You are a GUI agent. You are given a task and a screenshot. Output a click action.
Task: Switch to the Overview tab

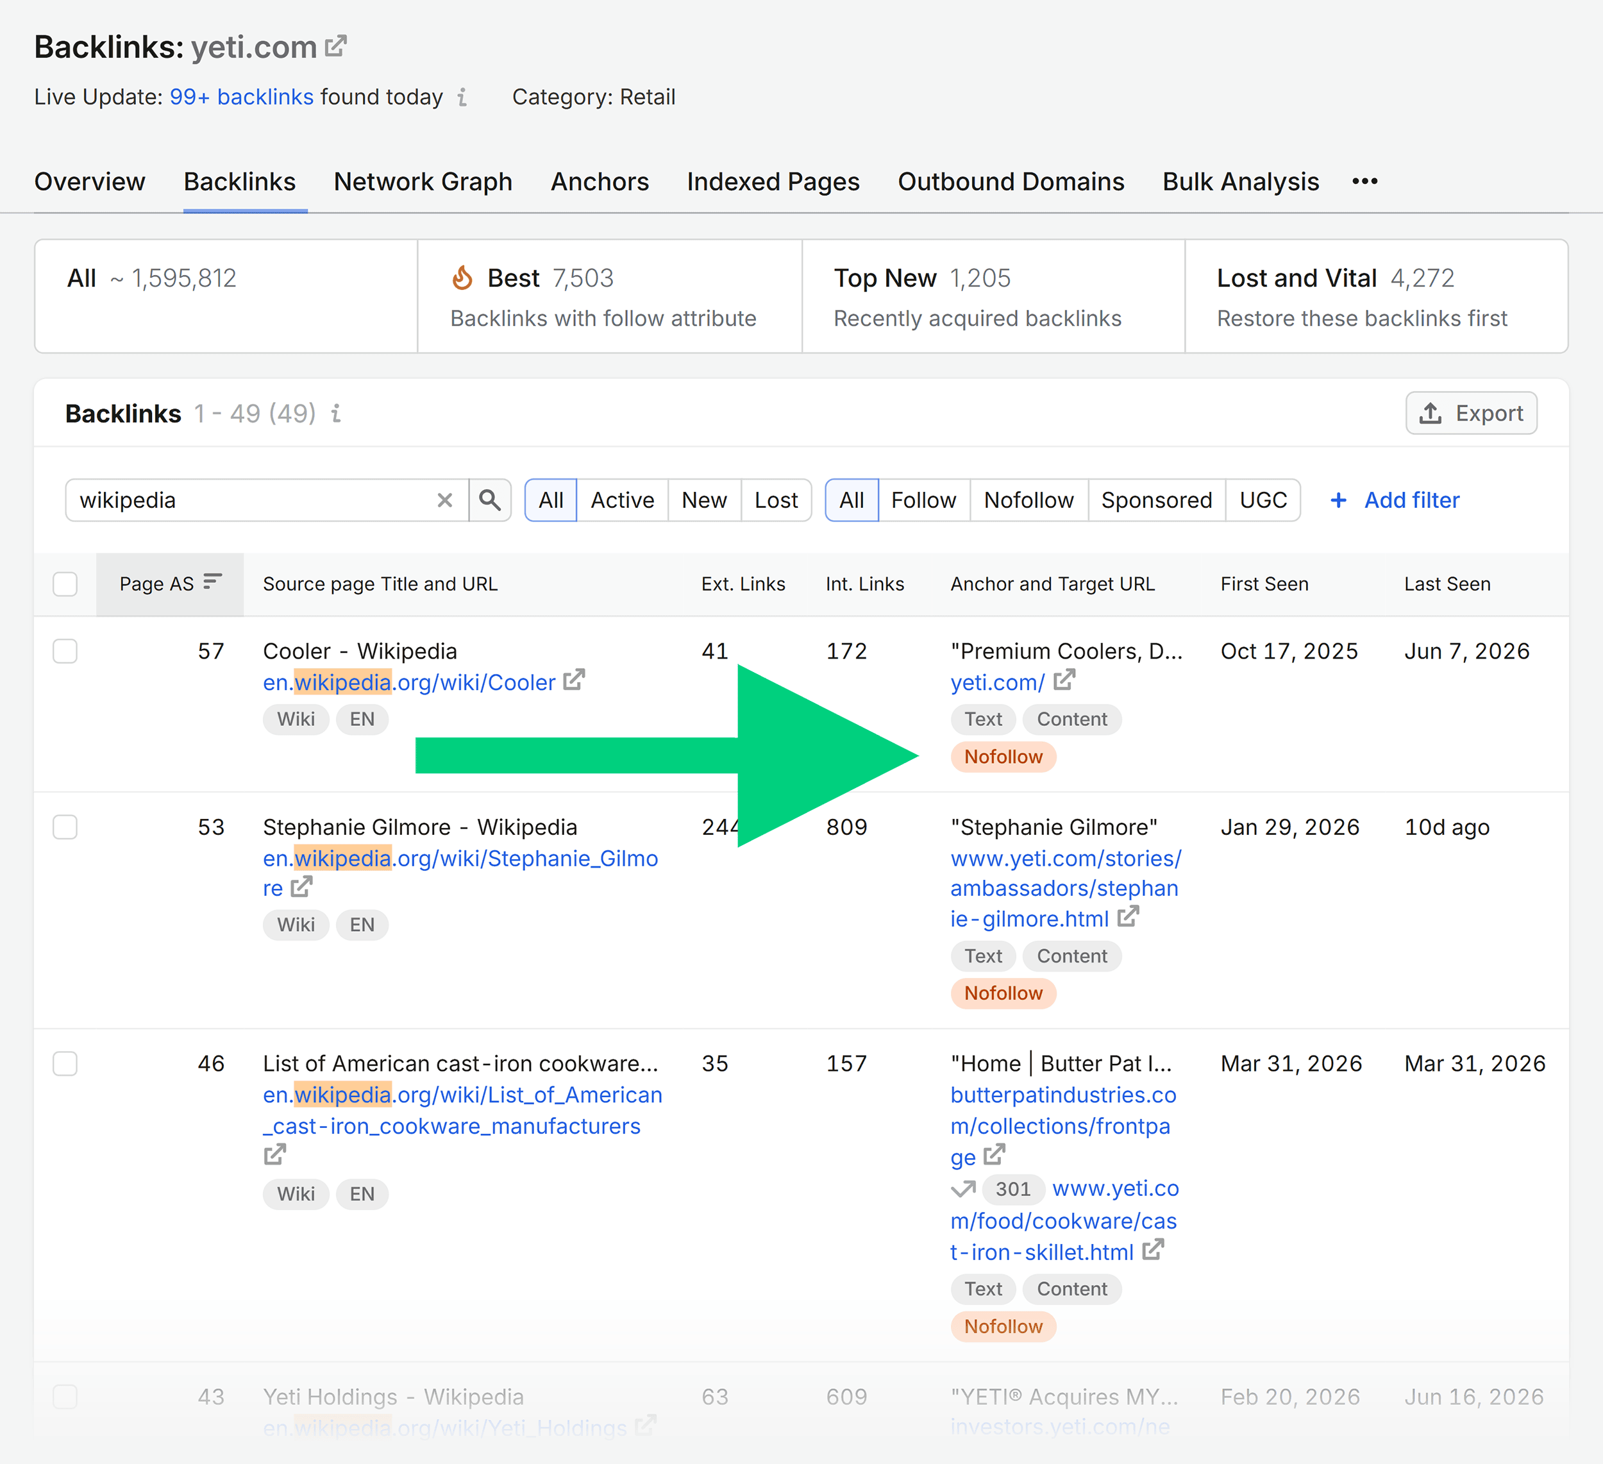[x=90, y=182]
